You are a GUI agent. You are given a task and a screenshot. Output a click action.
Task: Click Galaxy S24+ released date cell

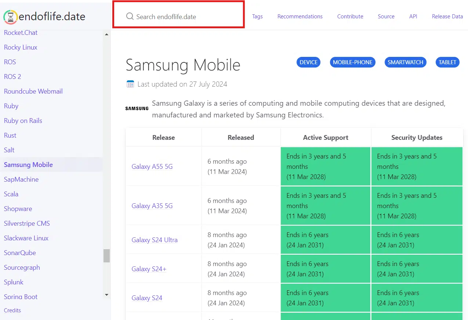241,269
